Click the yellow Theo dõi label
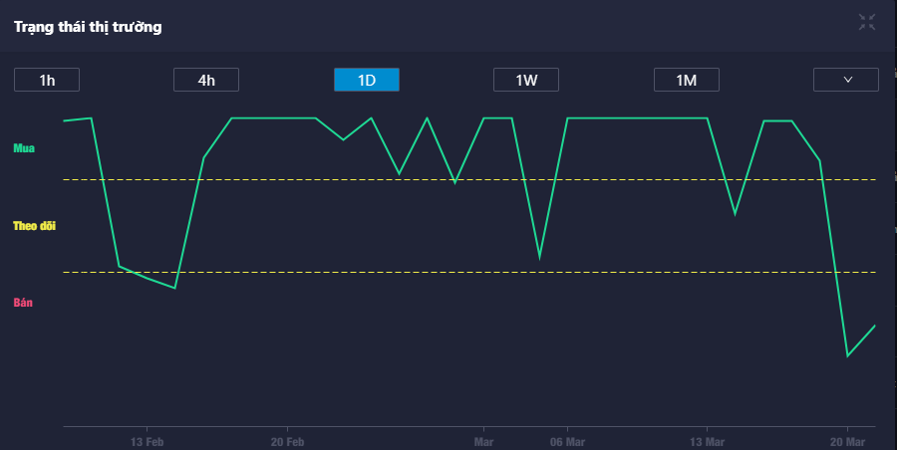 [x=34, y=226]
